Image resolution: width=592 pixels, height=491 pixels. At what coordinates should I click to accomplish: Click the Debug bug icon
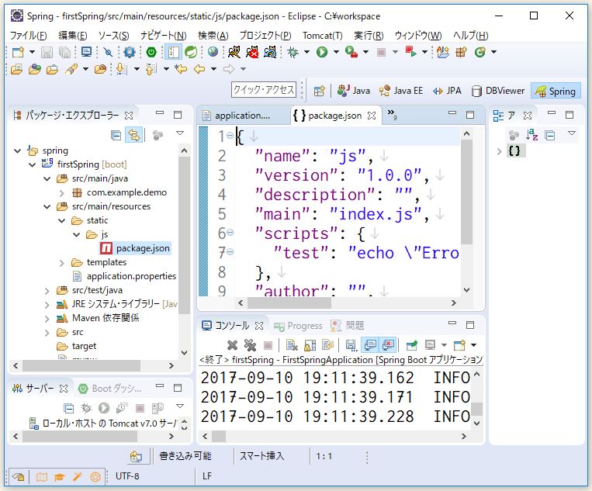pos(293,52)
